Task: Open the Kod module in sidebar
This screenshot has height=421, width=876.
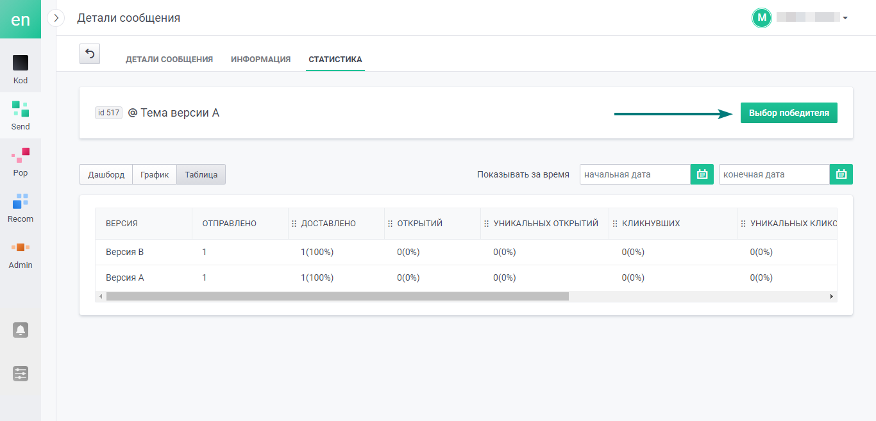Action: click(x=21, y=69)
